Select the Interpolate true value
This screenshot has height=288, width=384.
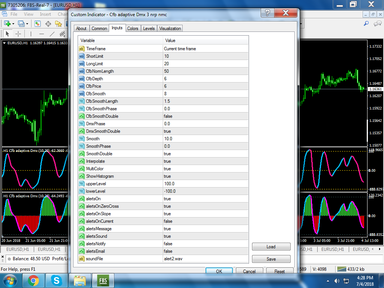click(x=205, y=161)
